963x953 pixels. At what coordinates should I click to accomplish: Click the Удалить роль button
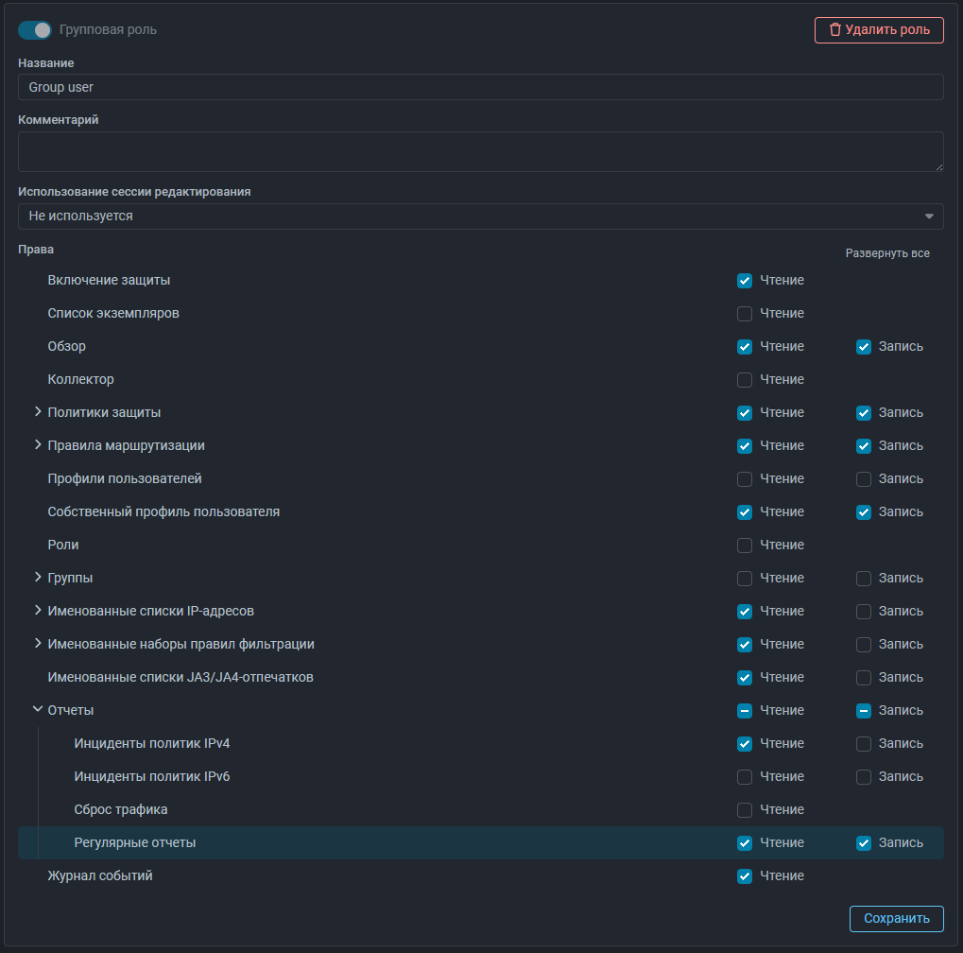click(879, 30)
